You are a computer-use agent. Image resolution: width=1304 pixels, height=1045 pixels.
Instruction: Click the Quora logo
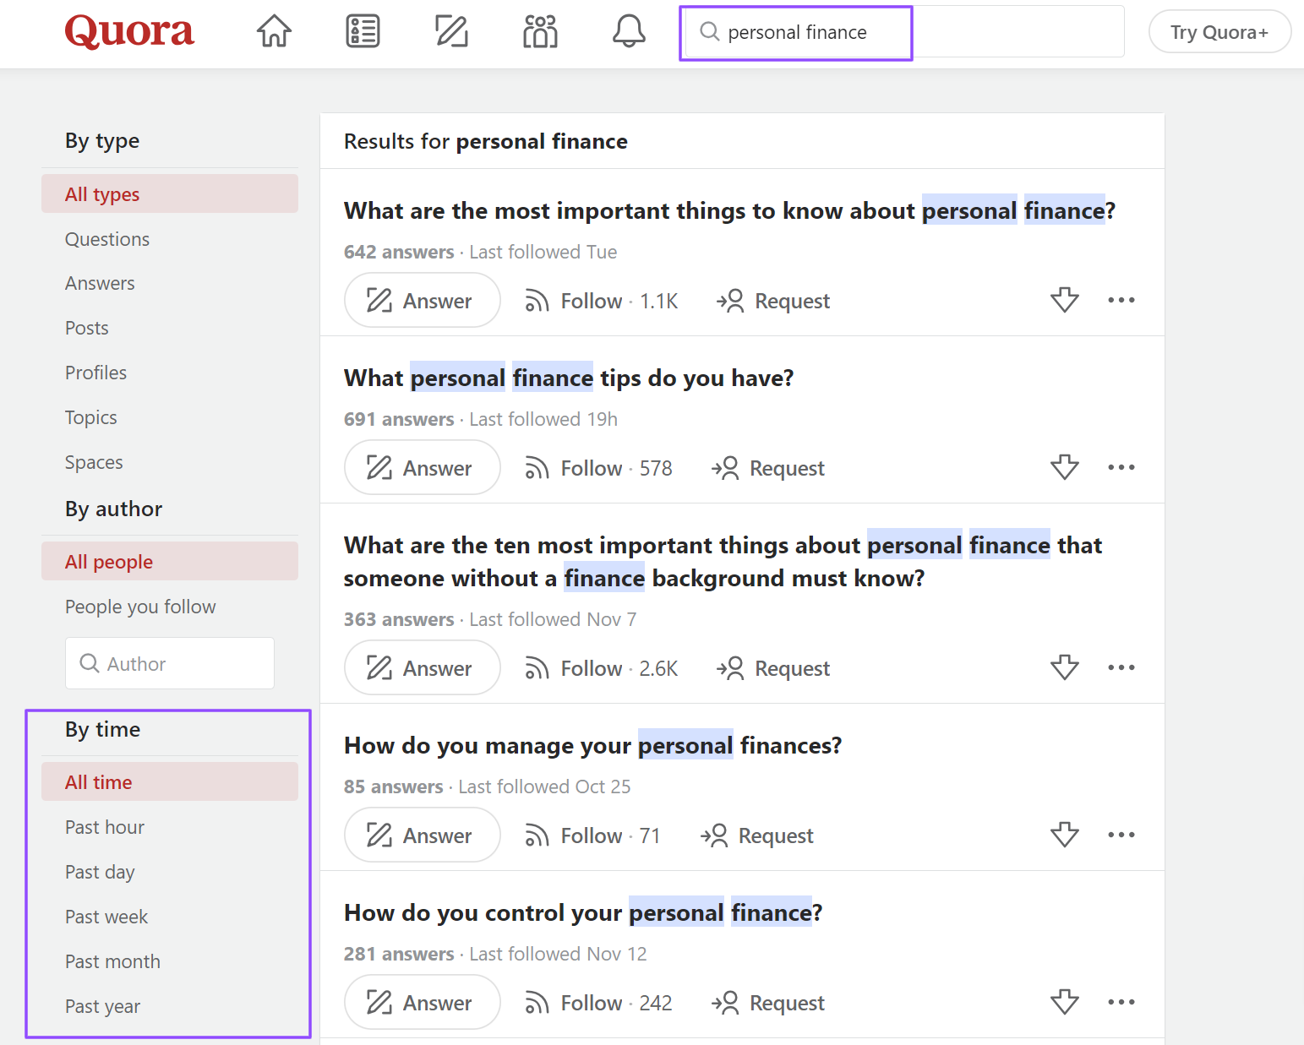tap(128, 31)
